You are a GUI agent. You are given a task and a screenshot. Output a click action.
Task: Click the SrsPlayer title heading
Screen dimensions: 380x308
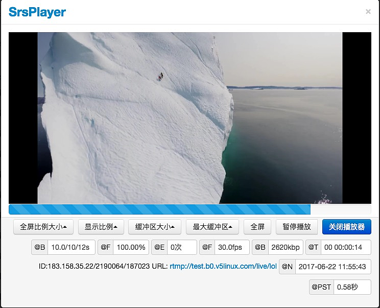[x=37, y=12]
